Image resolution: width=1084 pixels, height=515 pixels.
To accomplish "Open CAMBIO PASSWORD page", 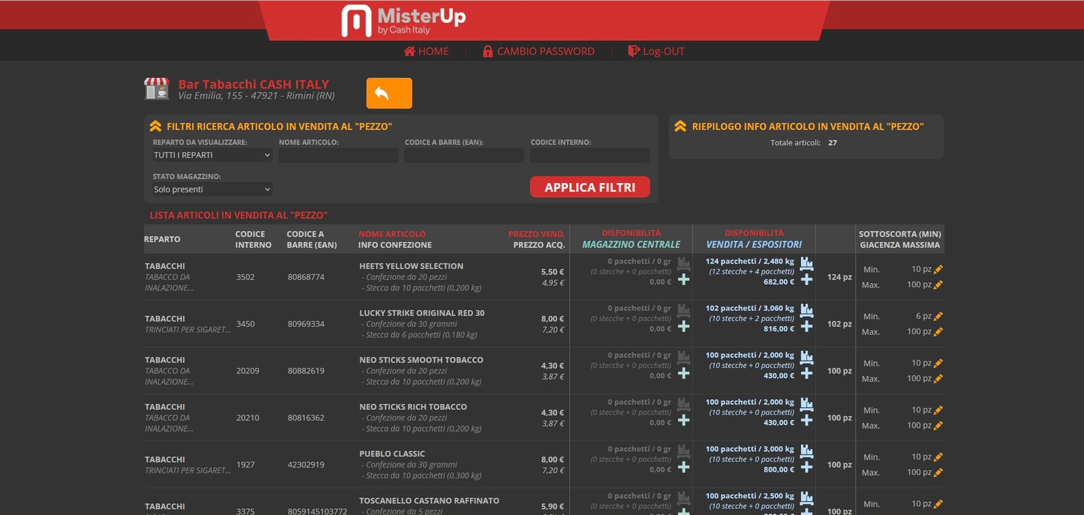I will [539, 52].
